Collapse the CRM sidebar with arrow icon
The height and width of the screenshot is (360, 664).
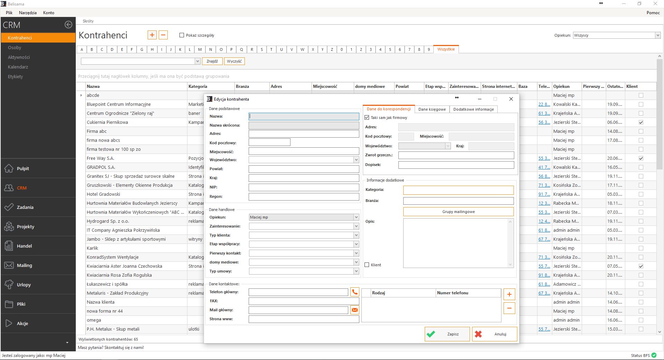[x=68, y=25]
